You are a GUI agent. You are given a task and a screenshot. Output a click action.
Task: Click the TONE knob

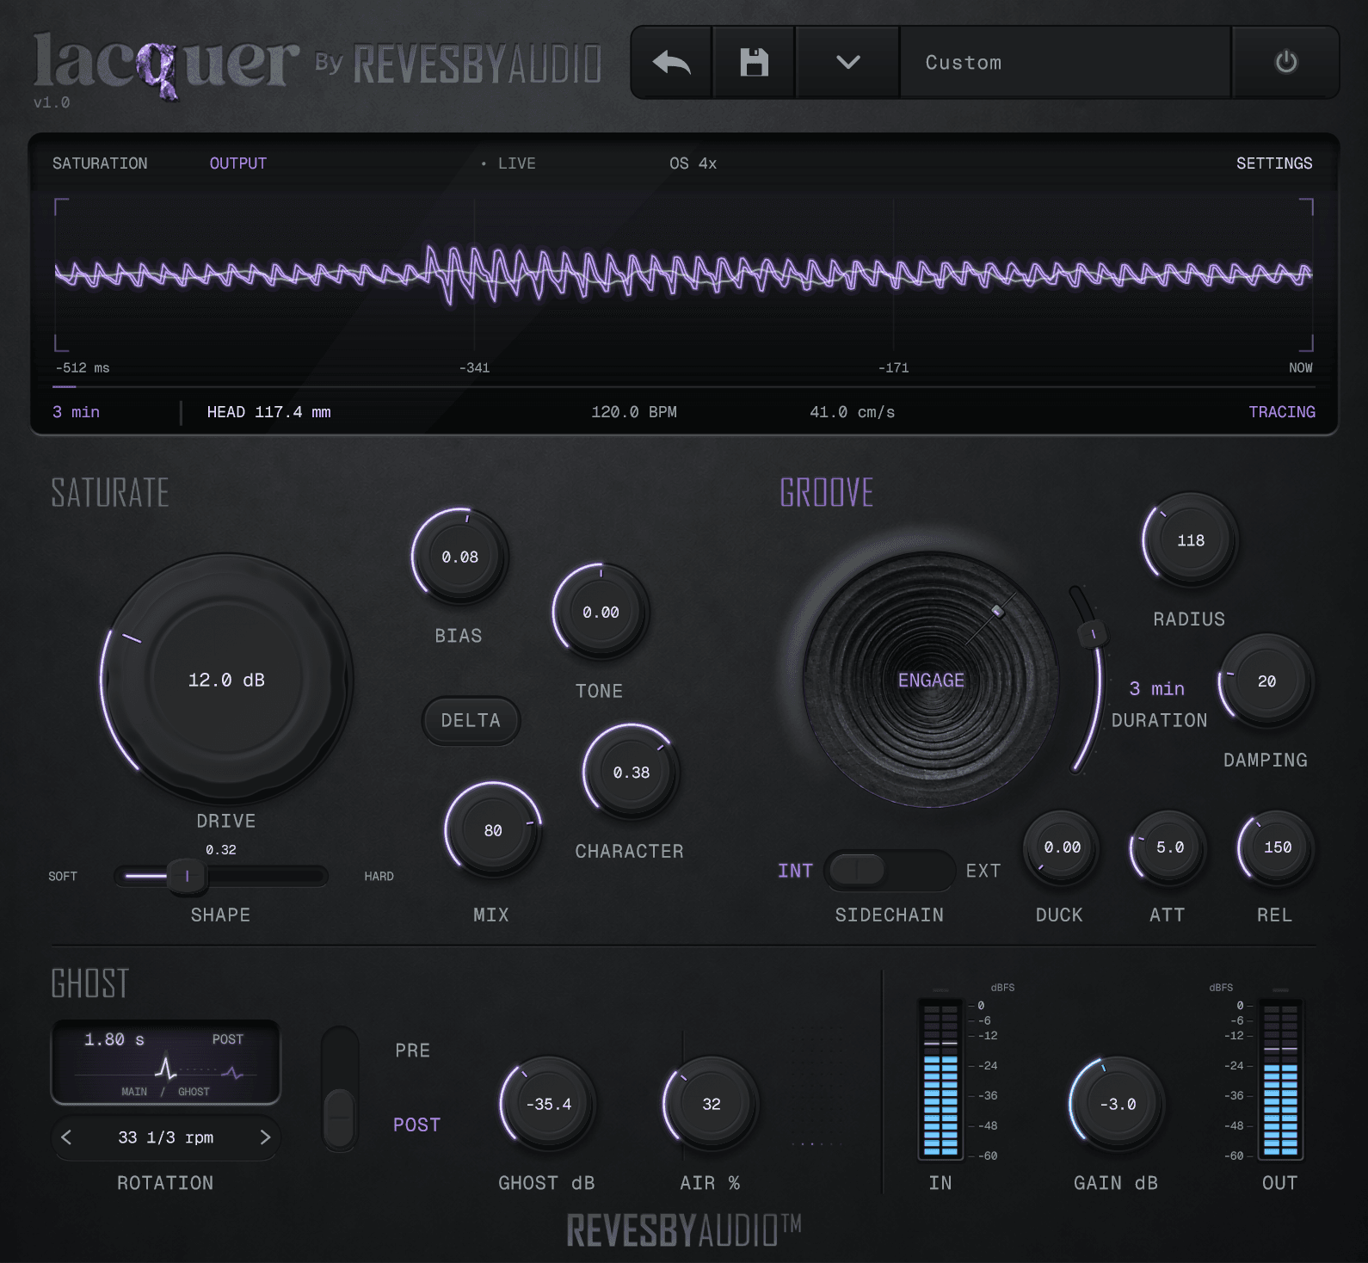pos(601,612)
